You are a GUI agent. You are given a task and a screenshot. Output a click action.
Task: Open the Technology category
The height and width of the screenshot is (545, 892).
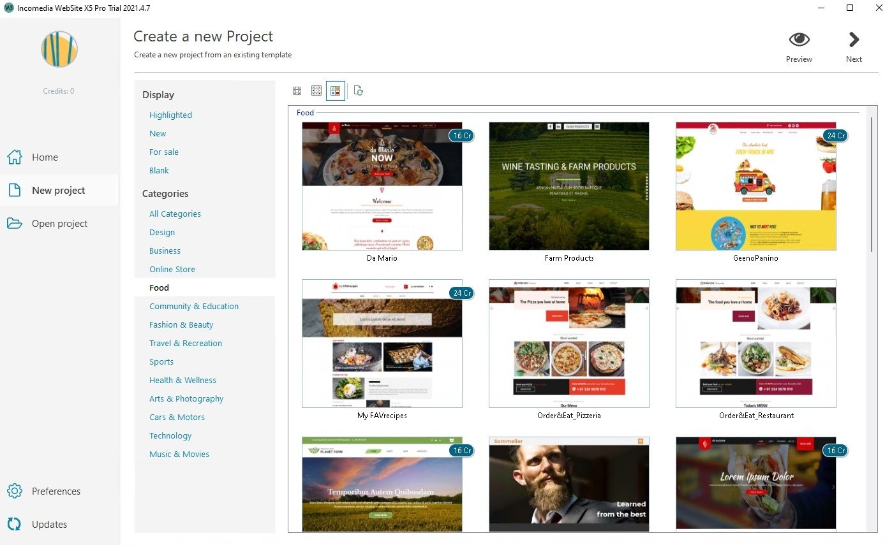click(170, 435)
